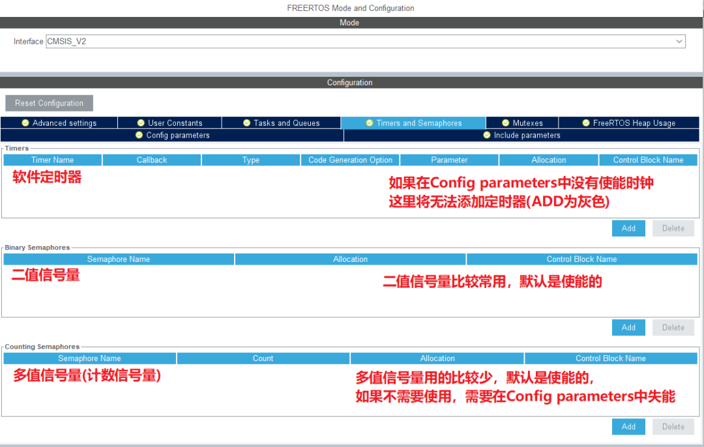Click the Reset Configuration button
The height and width of the screenshot is (447, 704).
pyautogui.click(x=50, y=103)
